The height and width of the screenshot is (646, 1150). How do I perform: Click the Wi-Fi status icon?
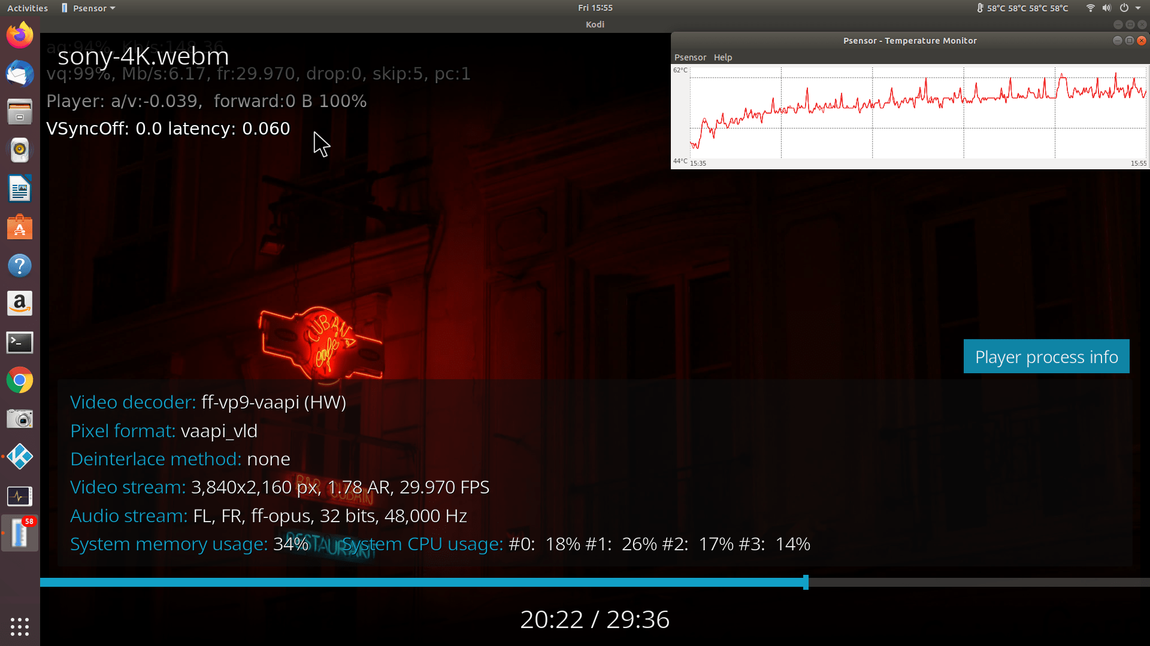(1090, 8)
